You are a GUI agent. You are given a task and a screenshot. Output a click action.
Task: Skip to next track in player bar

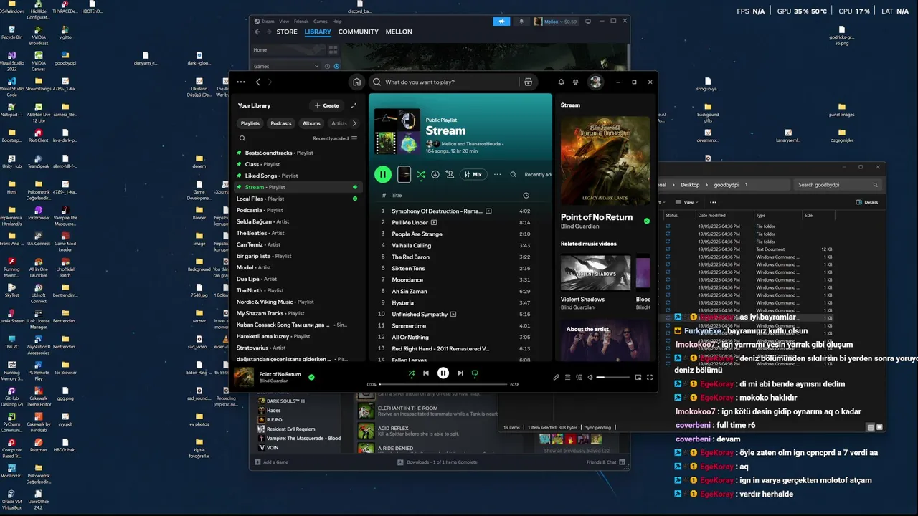[460, 373]
